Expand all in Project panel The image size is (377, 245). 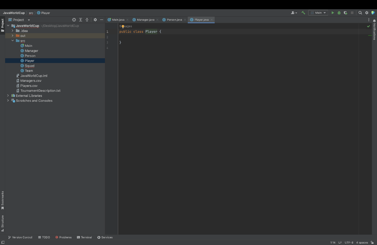point(81,20)
